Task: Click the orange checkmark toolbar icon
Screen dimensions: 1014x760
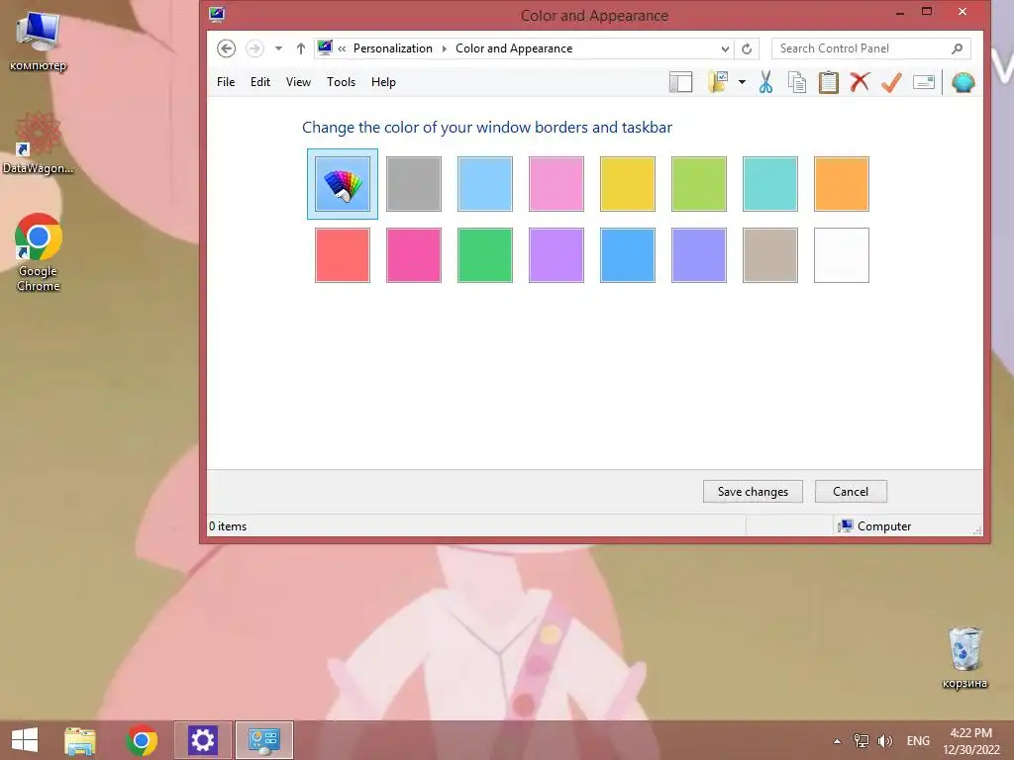Action: pos(891,82)
